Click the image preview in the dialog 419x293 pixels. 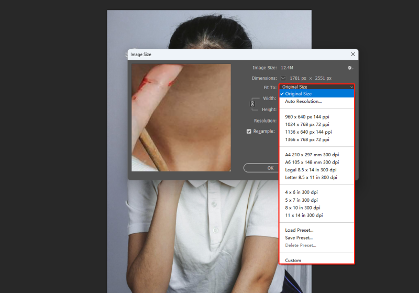[x=181, y=117]
